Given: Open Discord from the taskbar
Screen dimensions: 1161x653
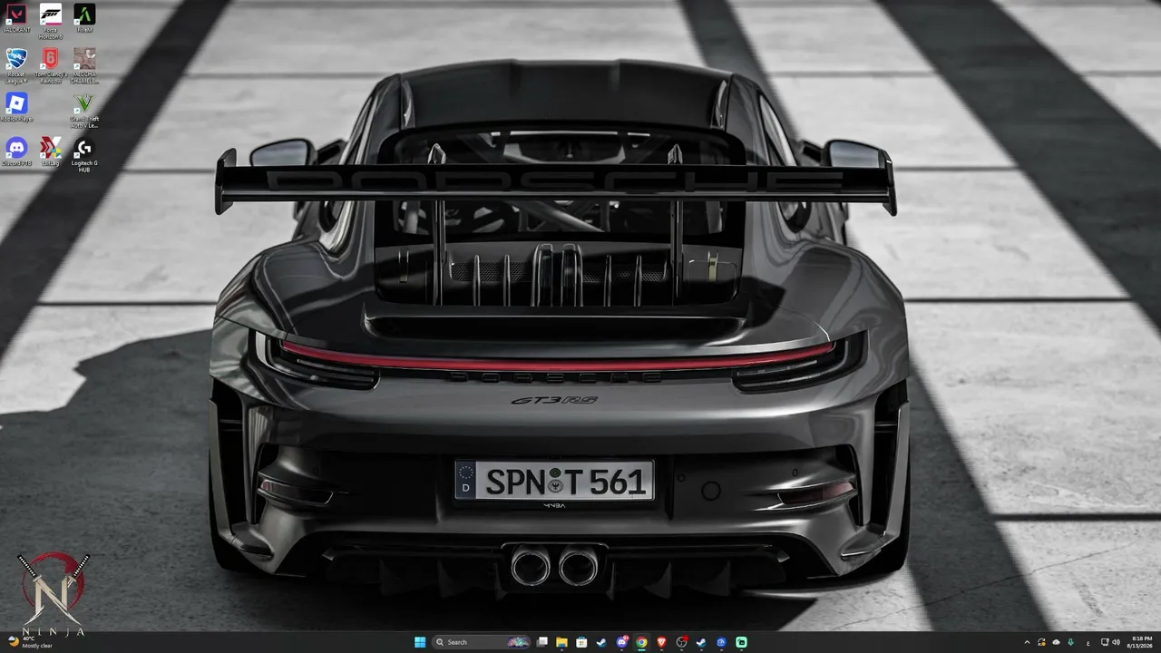Looking at the screenshot, I should coord(622,642).
